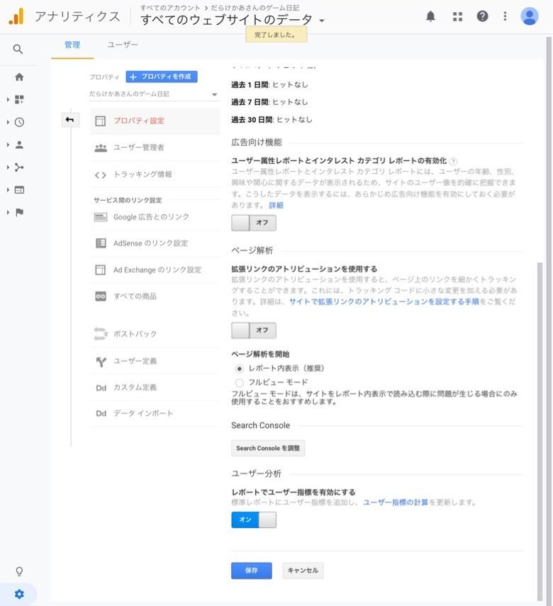Viewport: 553px width, 606px height.
Task: Click the プロパティ設定 window icon
Action: tap(101, 121)
